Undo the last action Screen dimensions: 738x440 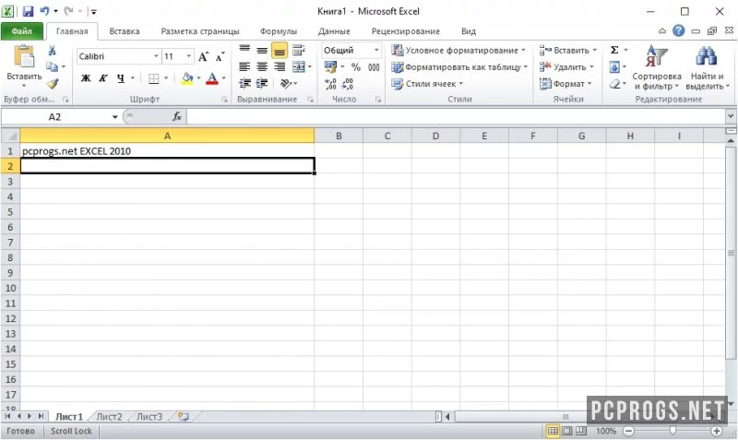(x=44, y=11)
